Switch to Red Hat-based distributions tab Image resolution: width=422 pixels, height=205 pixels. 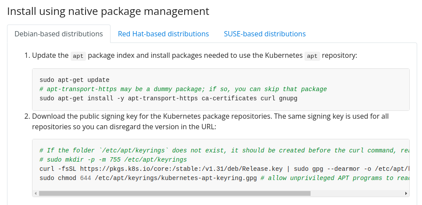(163, 34)
